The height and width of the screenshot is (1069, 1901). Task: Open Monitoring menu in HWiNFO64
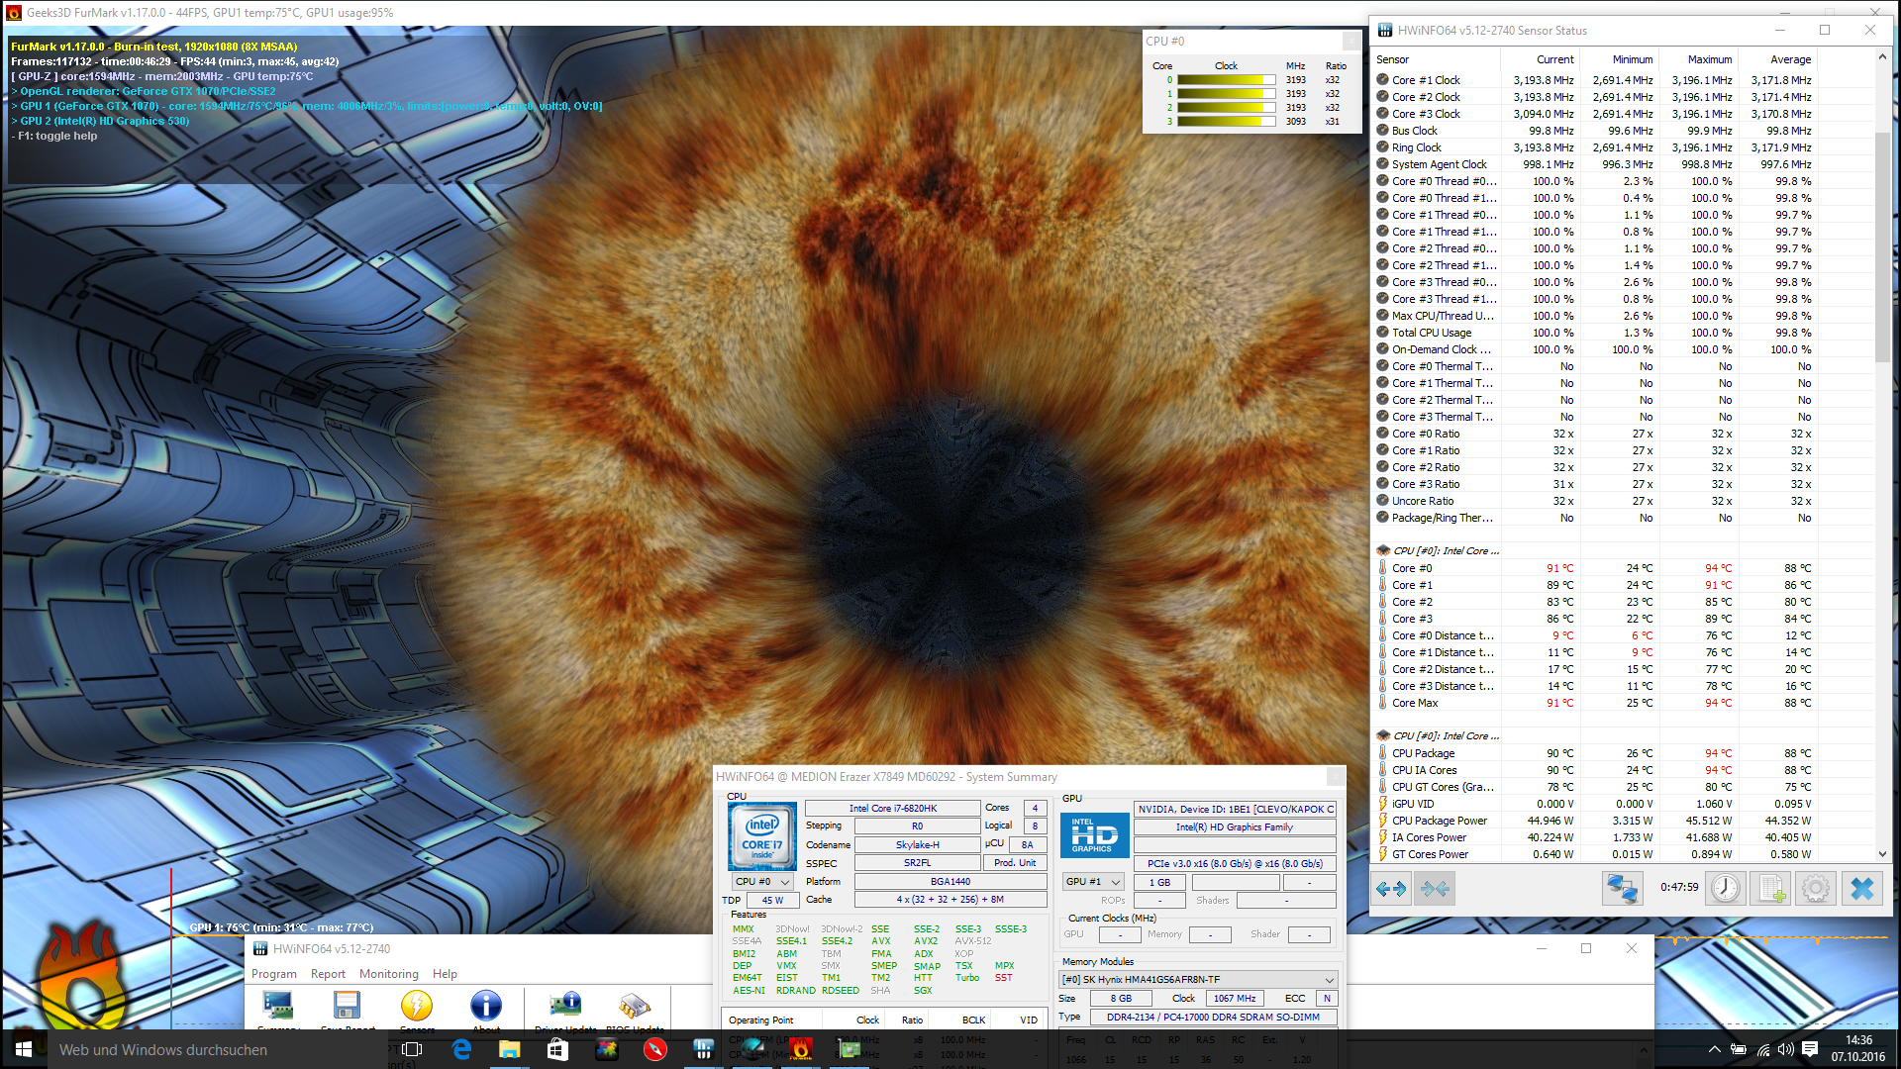pyautogui.click(x=389, y=974)
